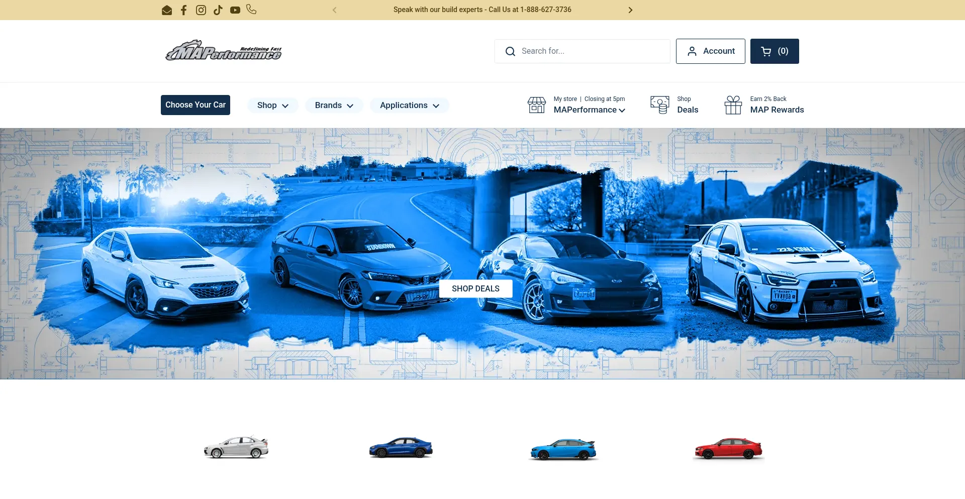Click the email envelope icon
Screen dimensions: 965x499
click(167, 10)
